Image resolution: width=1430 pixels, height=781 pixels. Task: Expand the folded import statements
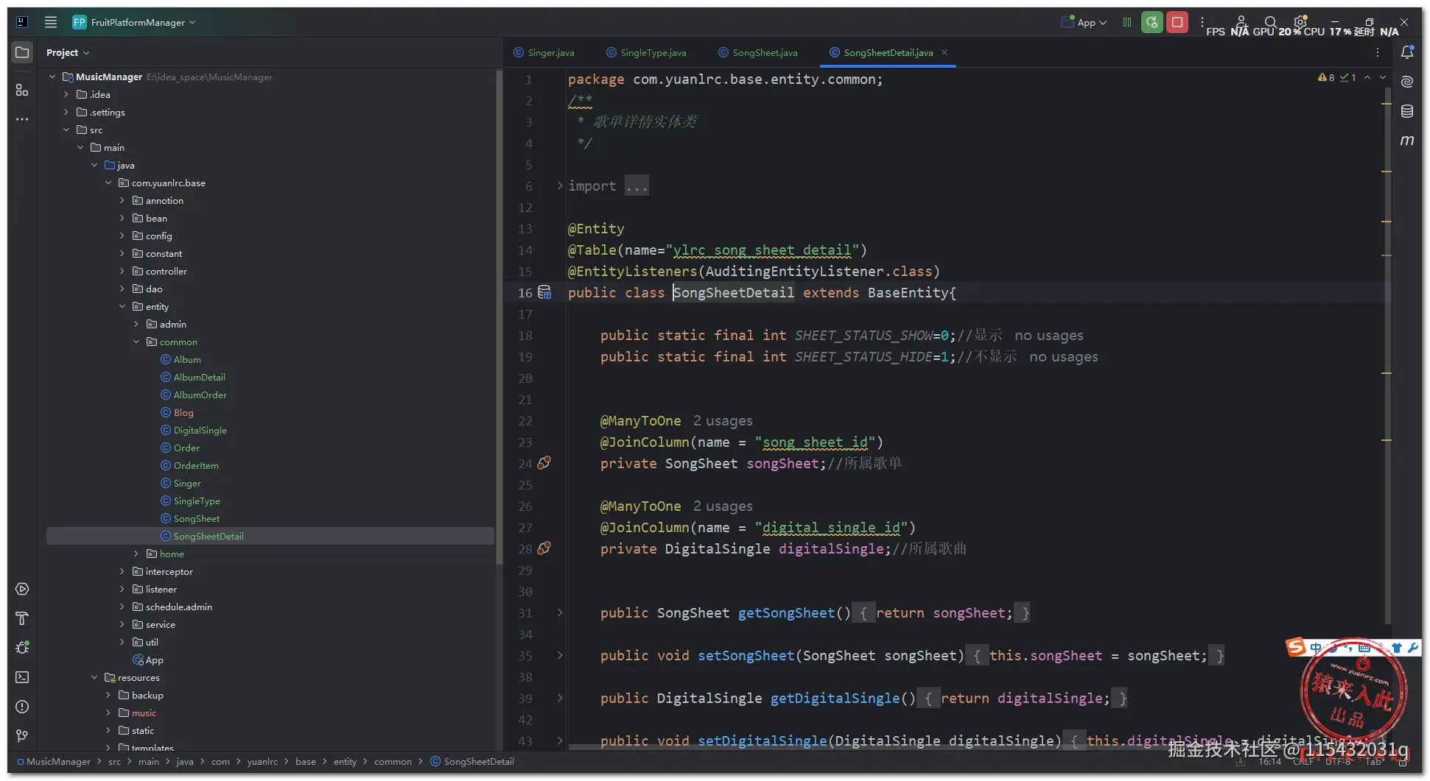tap(560, 186)
